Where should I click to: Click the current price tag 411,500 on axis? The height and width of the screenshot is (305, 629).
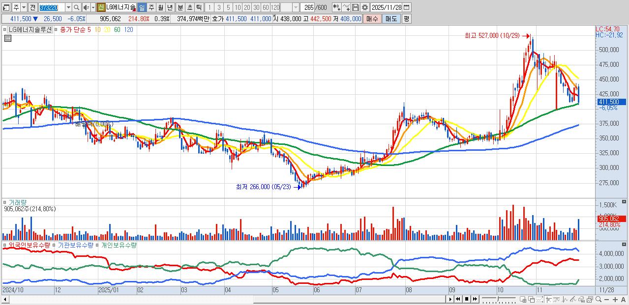pyautogui.click(x=611, y=102)
